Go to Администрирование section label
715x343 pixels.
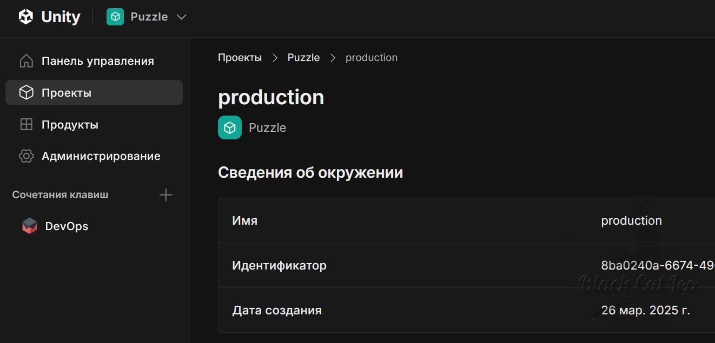pyautogui.click(x=101, y=156)
